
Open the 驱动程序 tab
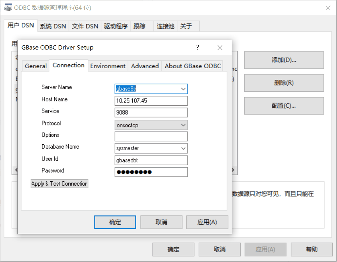point(115,27)
